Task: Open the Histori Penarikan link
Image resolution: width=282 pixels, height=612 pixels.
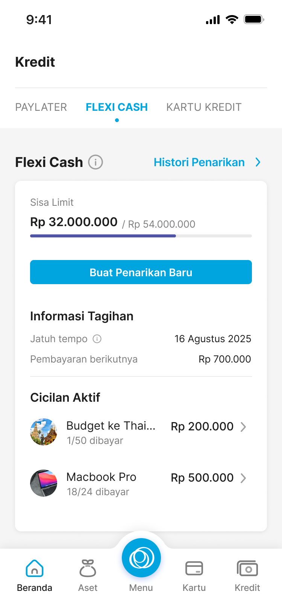Action: click(199, 162)
